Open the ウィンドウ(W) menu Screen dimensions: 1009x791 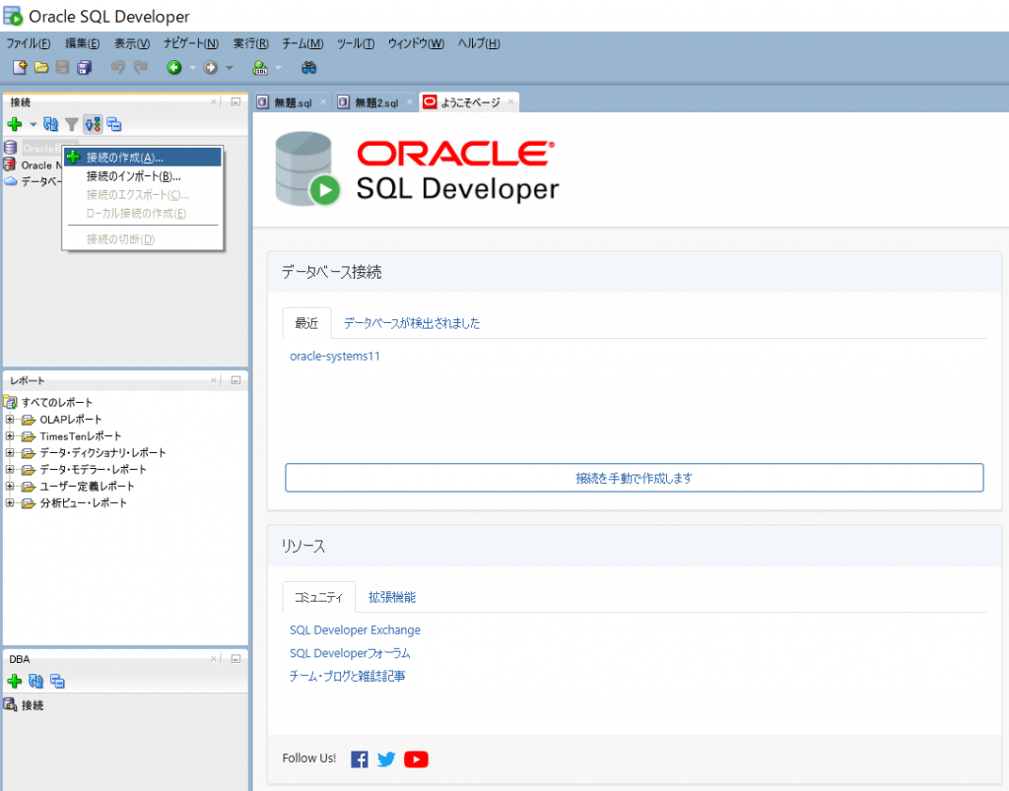click(416, 43)
